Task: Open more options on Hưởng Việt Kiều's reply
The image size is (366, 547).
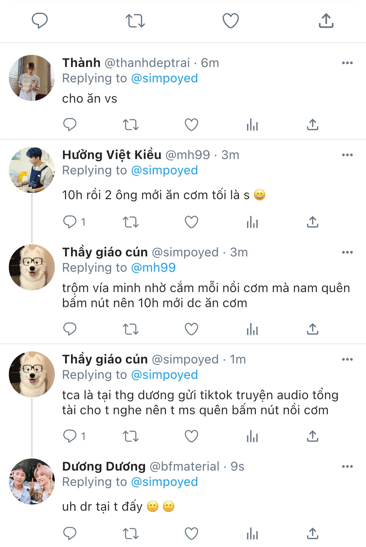Action: pos(347,155)
